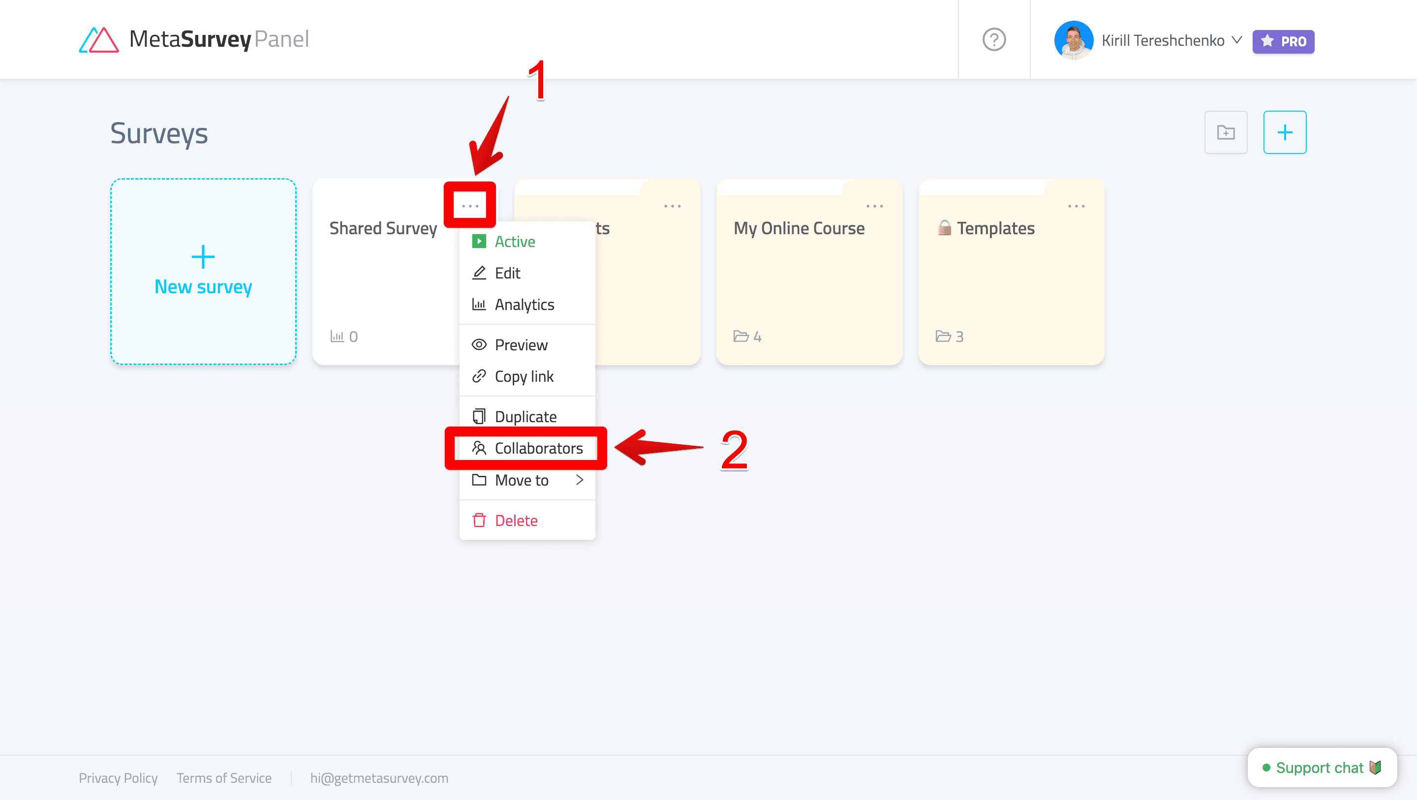Click the help question mark button

point(995,40)
